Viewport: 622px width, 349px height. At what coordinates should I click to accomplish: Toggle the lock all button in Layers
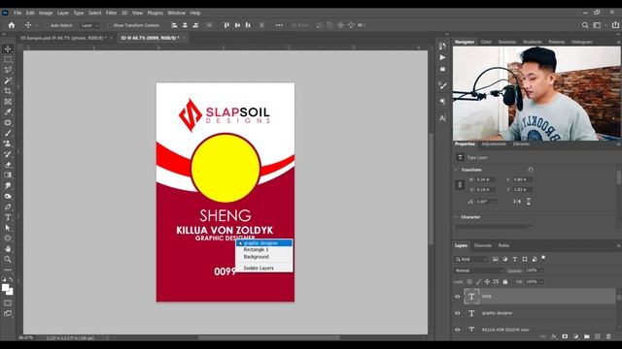(505, 282)
